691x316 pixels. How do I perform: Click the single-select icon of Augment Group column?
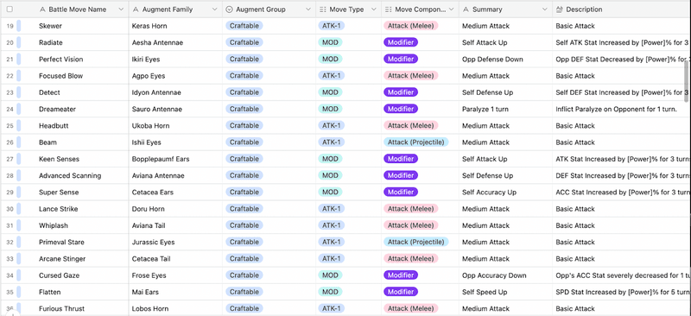click(x=229, y=9)
